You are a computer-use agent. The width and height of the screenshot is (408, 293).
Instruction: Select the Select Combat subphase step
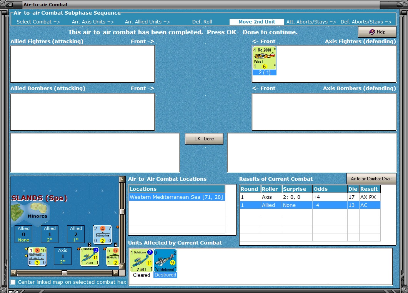[38, 22]
